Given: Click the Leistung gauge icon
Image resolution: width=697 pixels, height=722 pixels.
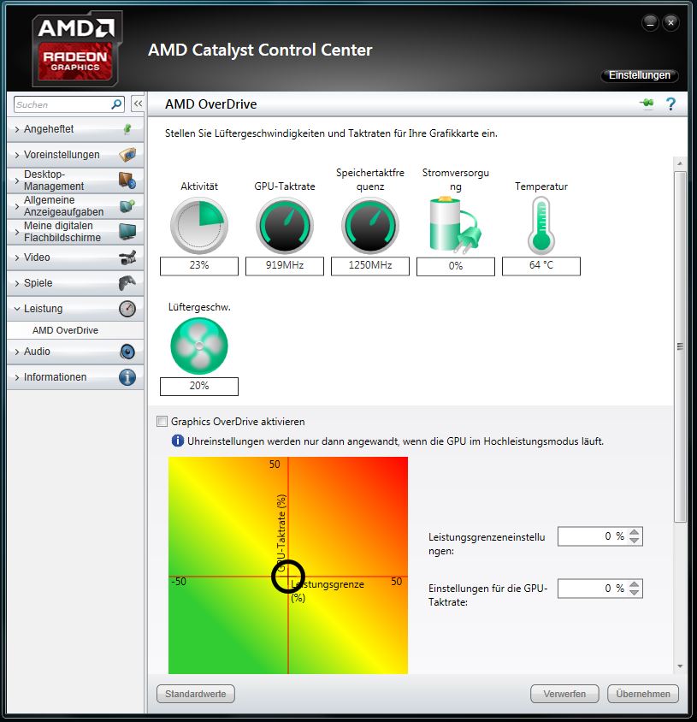Looking at the screenshot, I should (127, 309).
